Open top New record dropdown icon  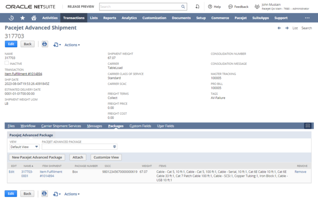pos(57,45)
